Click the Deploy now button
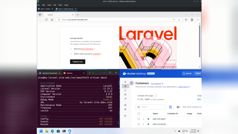 click(x=78, y=62)
